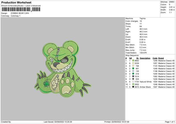The height and width of the screenshot is (124, 176).
Task: Click the 'Page 1 of 1' footer text
Action: (x=170, y=122)
